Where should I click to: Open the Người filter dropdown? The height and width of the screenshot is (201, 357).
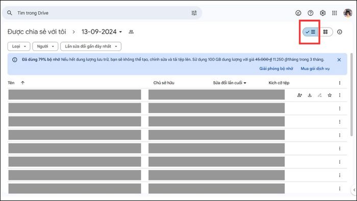point(45,46)
